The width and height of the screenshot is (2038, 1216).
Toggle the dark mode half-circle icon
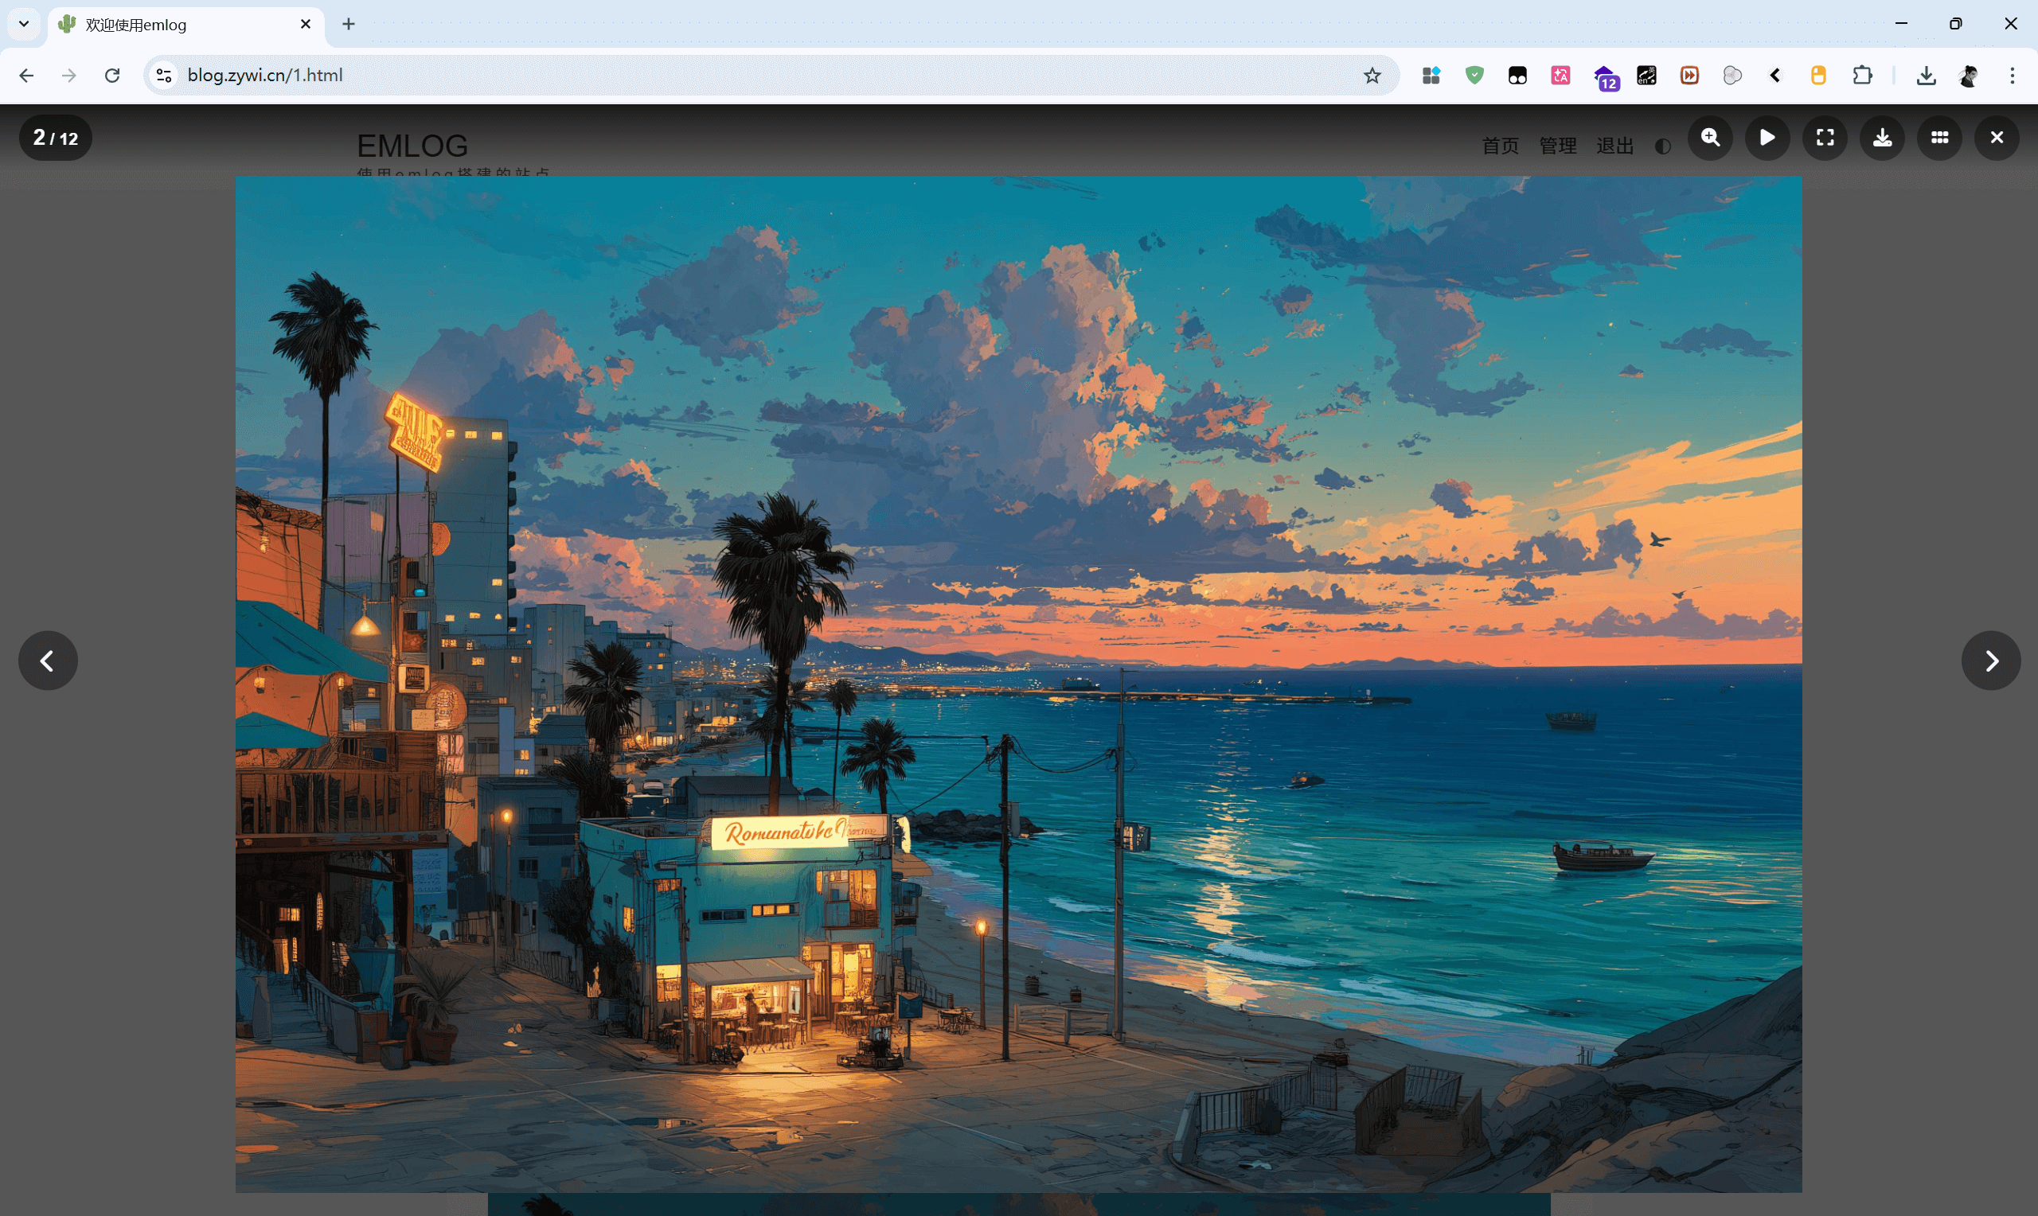pyautogui.click(x=1663, y=146)
